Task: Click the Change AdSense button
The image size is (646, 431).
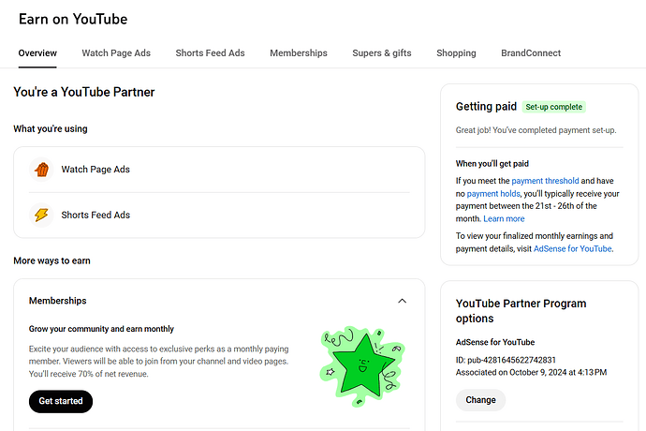Action: (480, 400)
